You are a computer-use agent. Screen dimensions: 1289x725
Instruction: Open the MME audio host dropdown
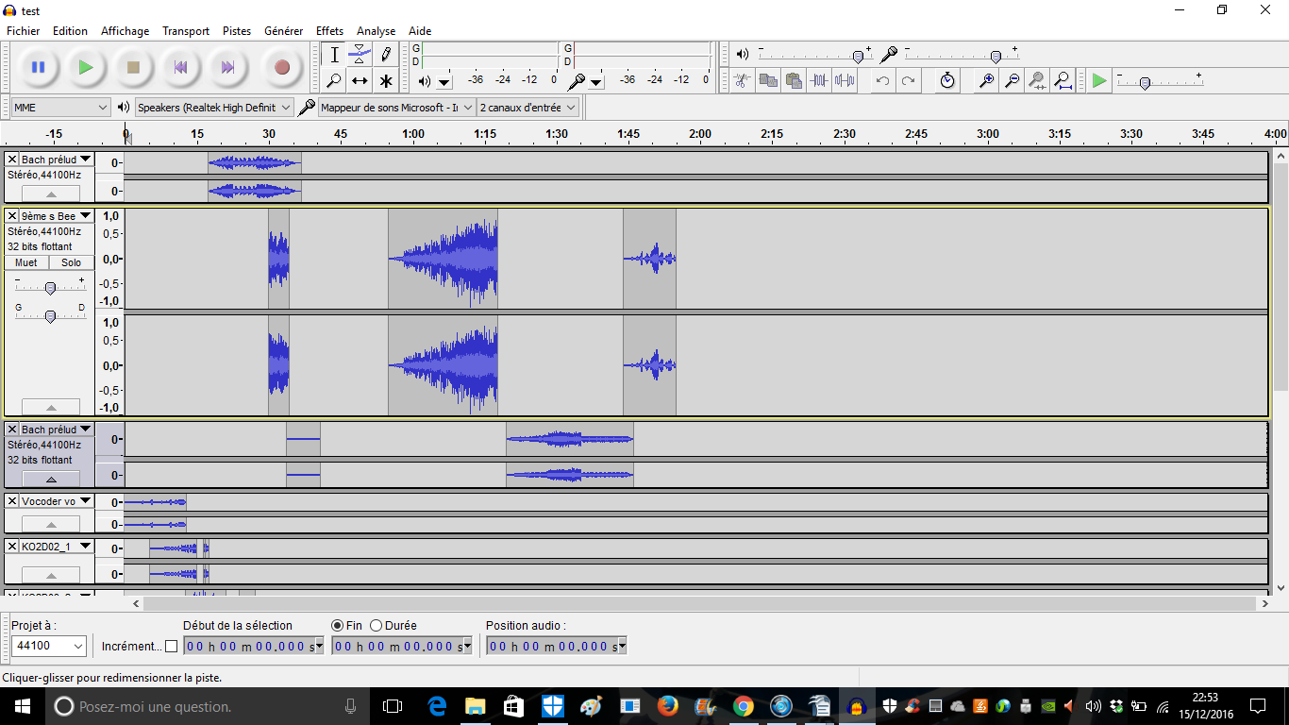[x=61, y=108]
